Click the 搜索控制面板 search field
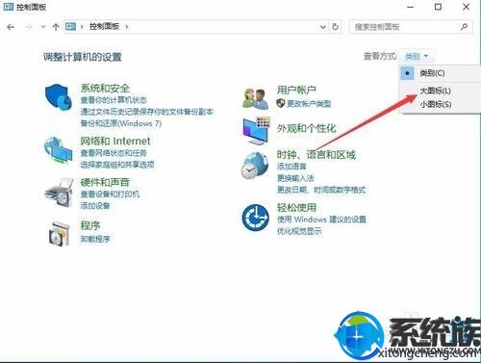This screenshot has height=363, width=481. click(411, 27)
